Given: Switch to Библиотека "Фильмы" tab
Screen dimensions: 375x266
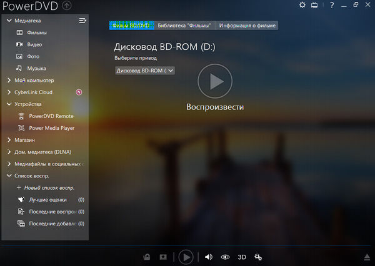Looking at the screenshot, I should [x=184, y=26].
